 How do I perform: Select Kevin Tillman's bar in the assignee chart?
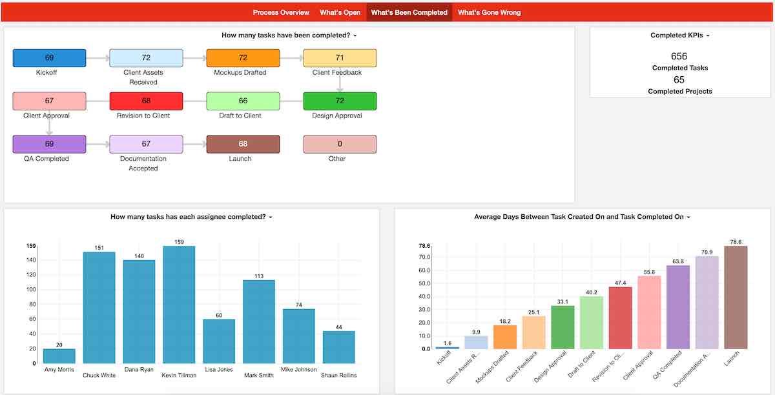pos(179,302)
